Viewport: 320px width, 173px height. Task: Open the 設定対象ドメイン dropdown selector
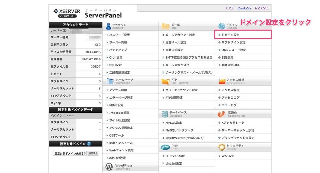[x=70, y=153]
